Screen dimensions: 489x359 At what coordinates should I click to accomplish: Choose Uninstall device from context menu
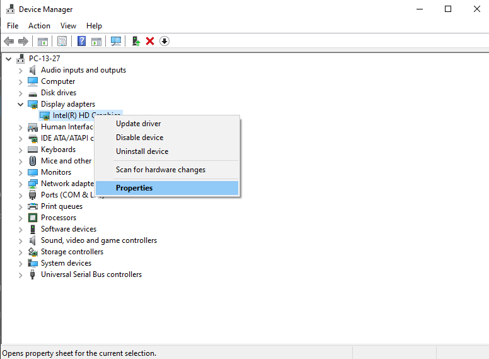point(167,151)
